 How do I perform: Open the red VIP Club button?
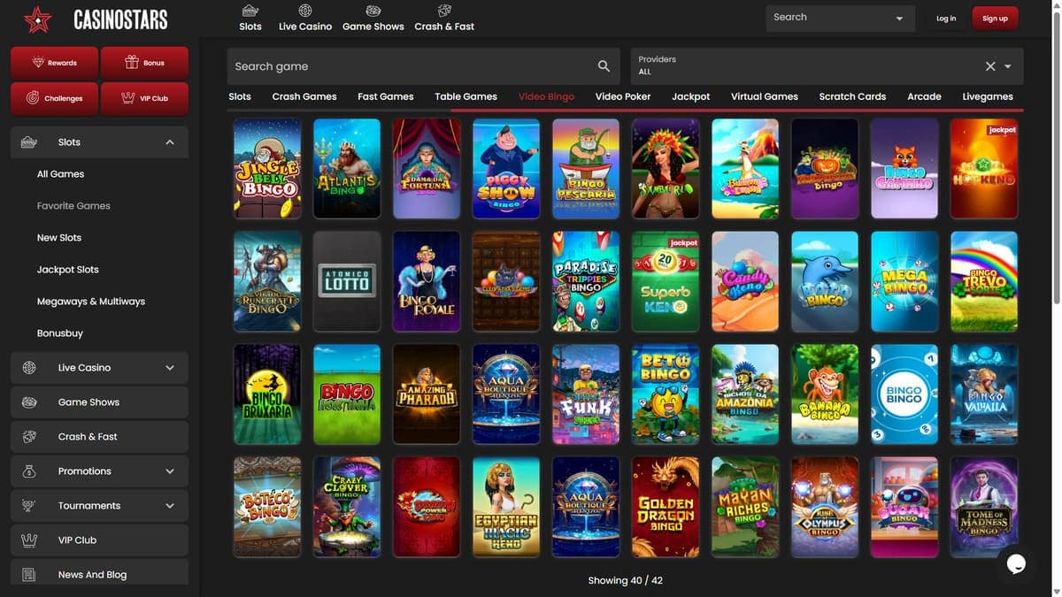click(144, 98)
